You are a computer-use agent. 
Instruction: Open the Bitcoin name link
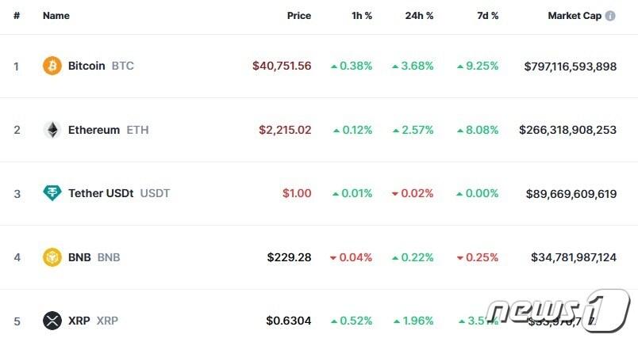86,66
